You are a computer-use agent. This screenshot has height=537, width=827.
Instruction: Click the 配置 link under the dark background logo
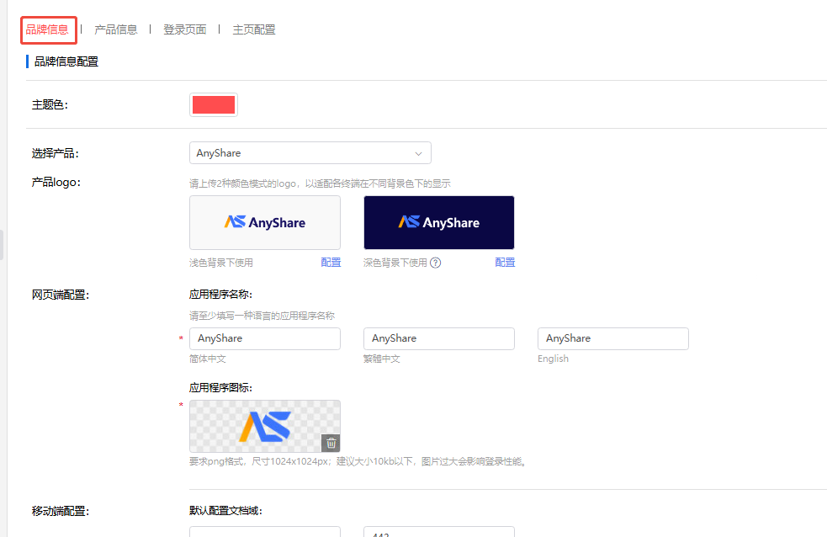pos(504,262)
